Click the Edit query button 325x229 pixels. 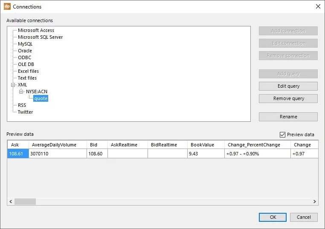click(x=288, y=86)
